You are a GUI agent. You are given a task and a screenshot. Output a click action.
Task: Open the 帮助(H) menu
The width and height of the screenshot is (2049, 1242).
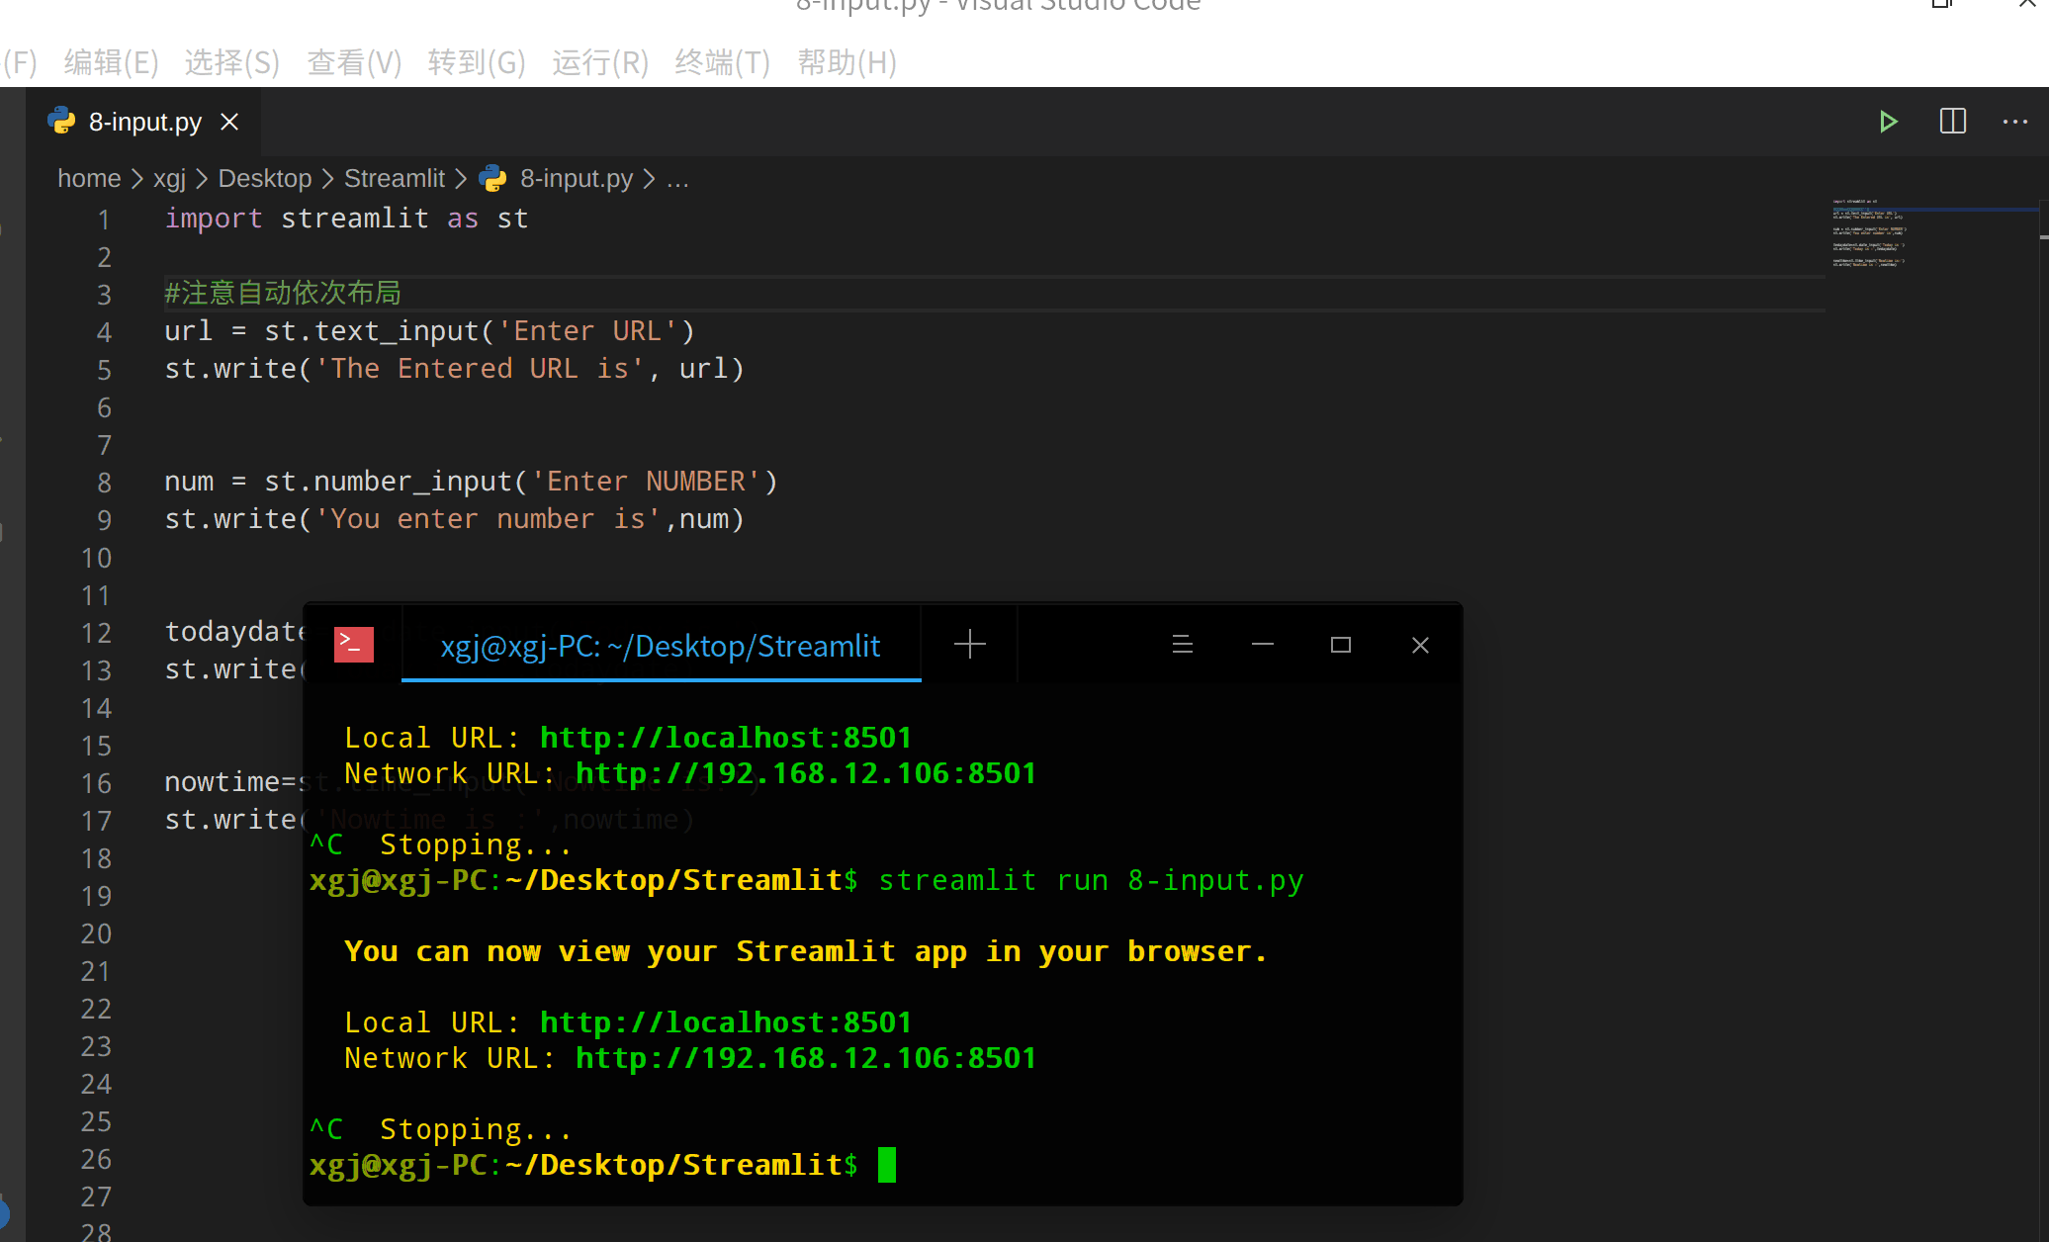point(847,63)
